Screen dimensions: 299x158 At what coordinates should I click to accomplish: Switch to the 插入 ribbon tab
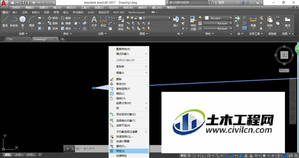click(15, 12)
